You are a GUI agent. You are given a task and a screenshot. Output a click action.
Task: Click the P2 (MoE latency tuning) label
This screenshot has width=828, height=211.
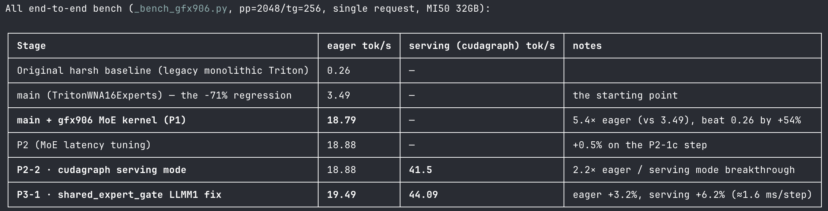pos(84,145)
